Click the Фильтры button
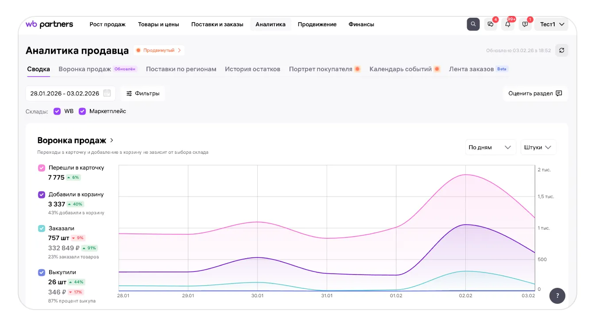 pos(143,93)
